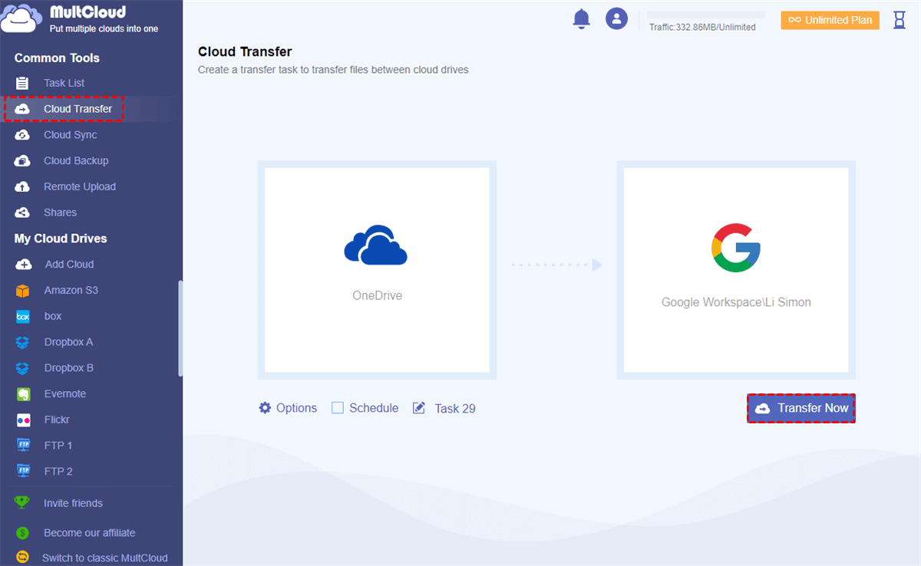
Task: Click the Traffic usage text
Action: (x=702, y=27)
